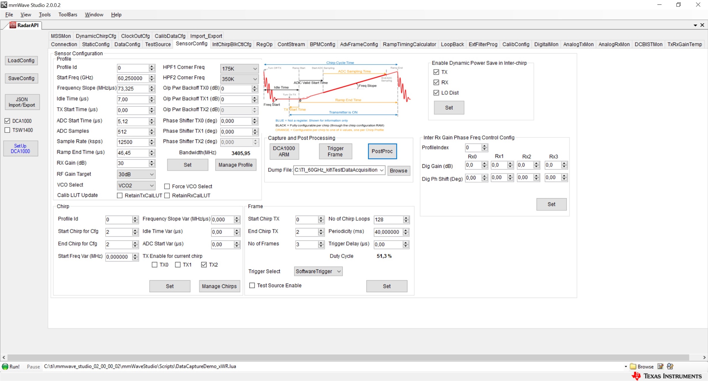Click the mmWave Studio title bar app icon
This screenshot has height=381, width=708.
coord(4,5)
